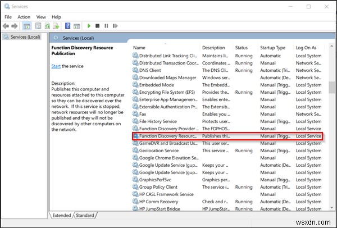Click the Export List toolbar icon
Screen dimensions: 337x228
(56, 26)
